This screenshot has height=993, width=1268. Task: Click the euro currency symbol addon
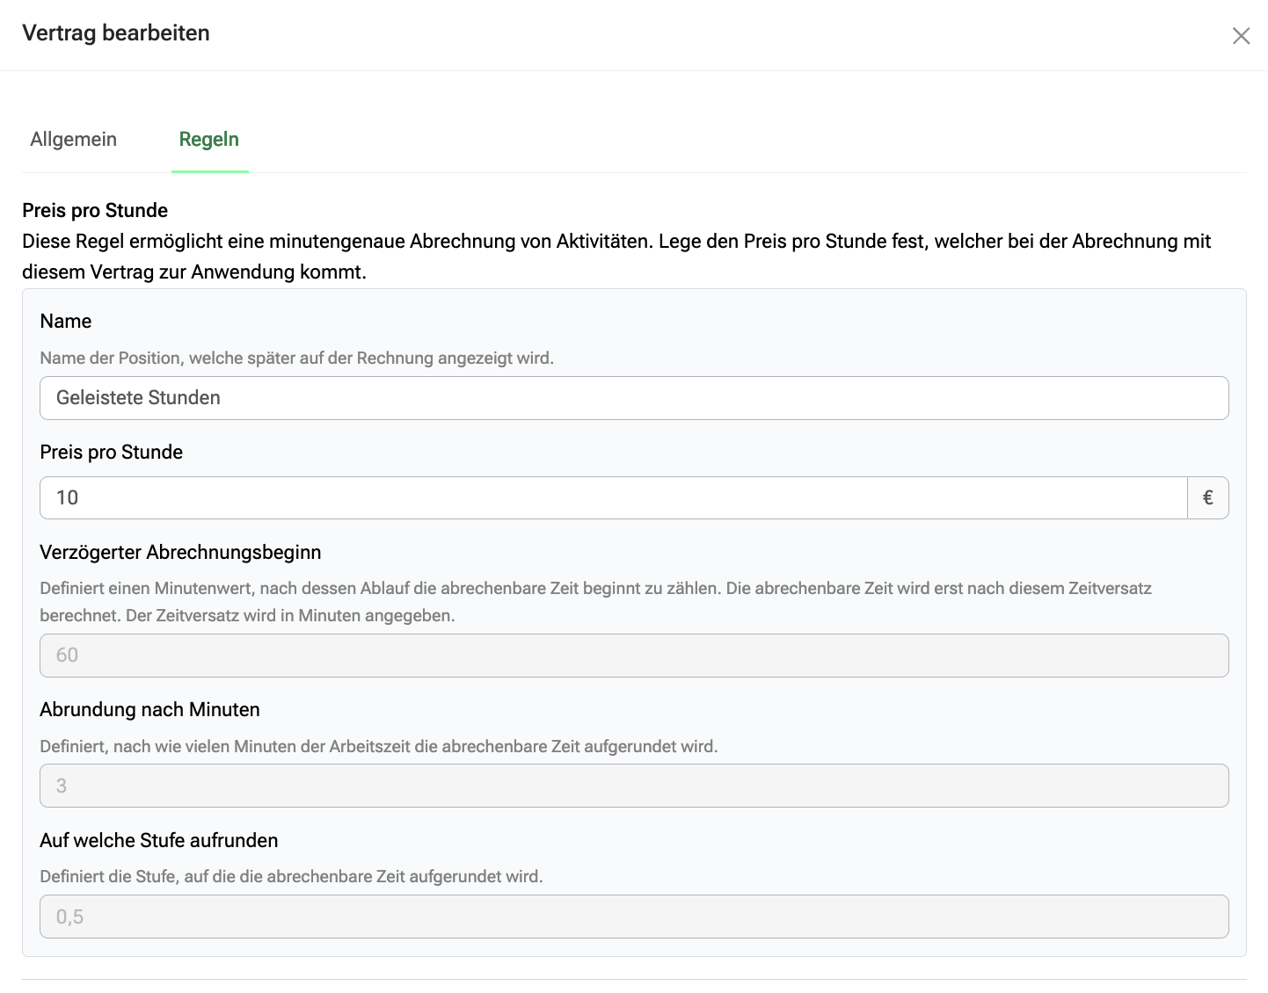(1208, 498)
